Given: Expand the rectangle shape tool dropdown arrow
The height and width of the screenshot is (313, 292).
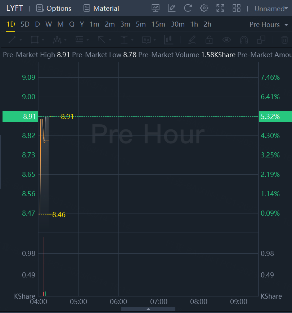Looking at the screenshot, I should click(x=43, y=40).
